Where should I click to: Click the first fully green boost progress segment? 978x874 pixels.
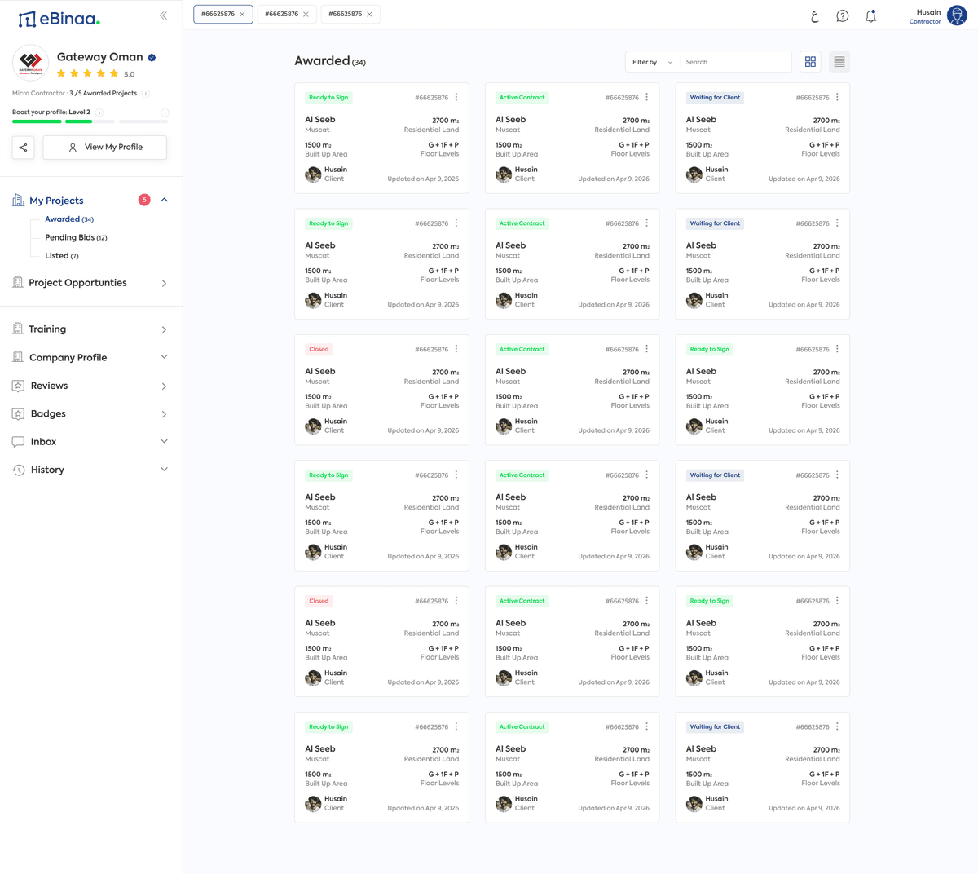point(37,121)
